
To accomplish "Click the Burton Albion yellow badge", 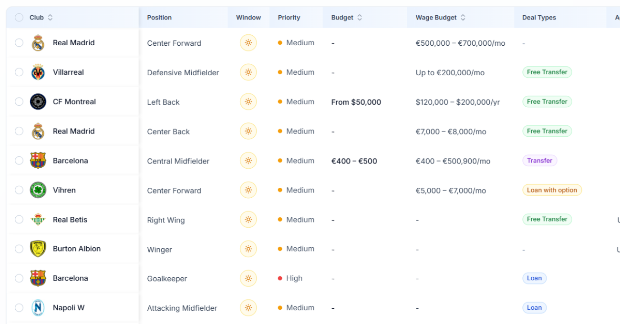I will [38, 249].
